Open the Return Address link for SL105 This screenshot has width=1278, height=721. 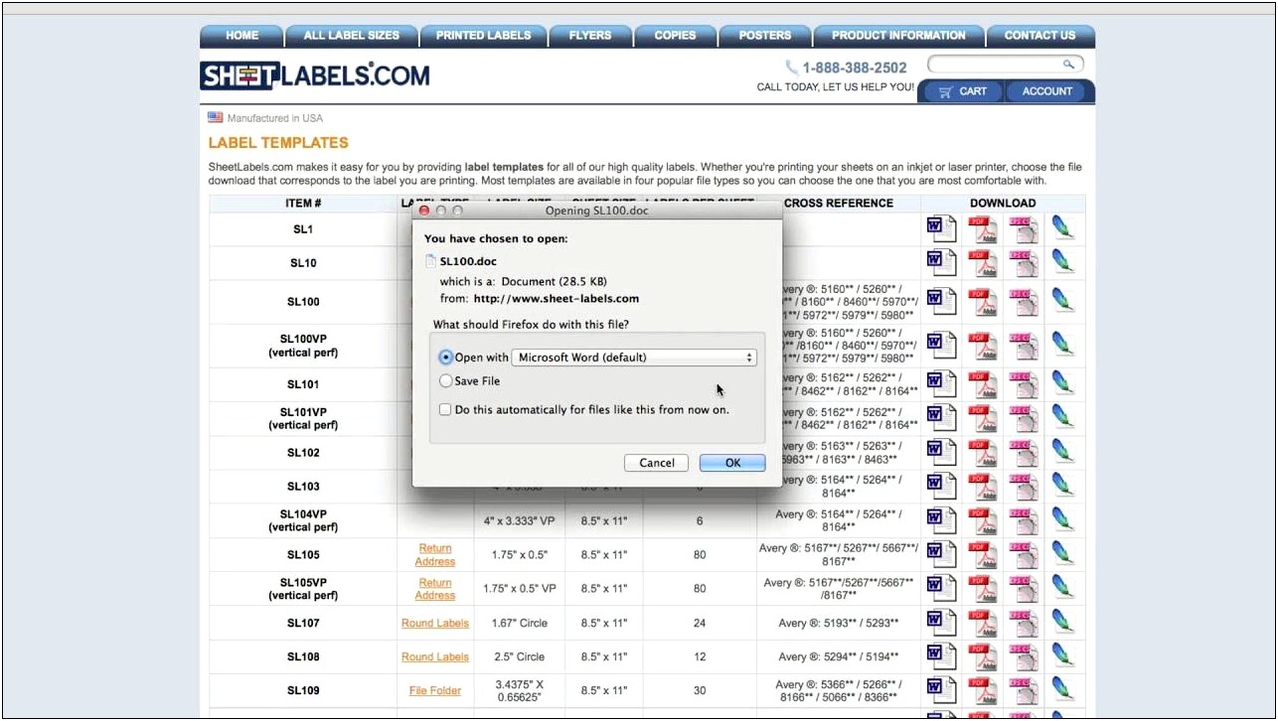(435, 555)
